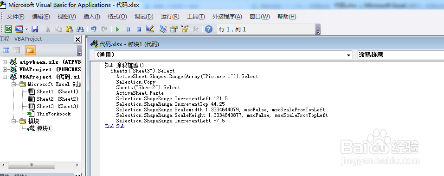Click the Cut scissors icon
The image size is (444, 176).
[48, 29]
